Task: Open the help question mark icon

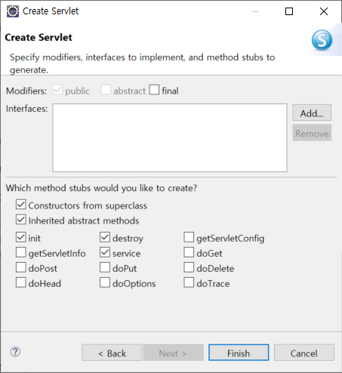Action: (x=15, y=352)
